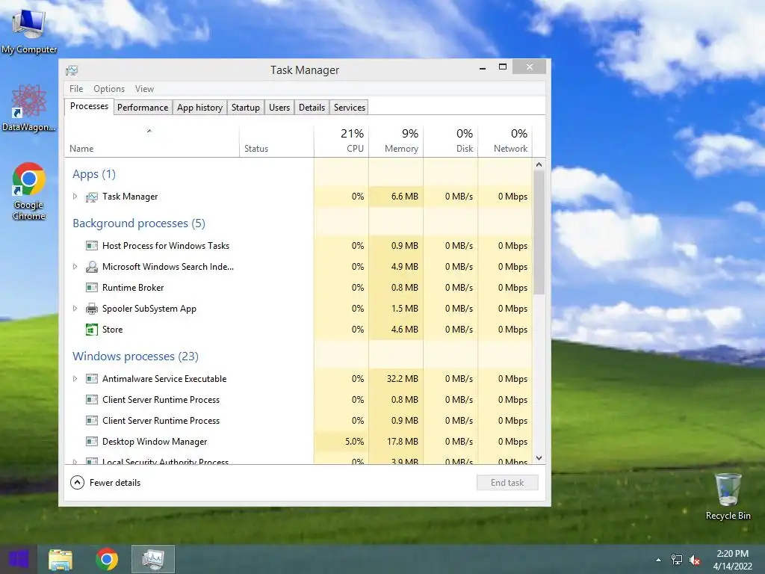Switch to the Services tab
Image resolution: width=765 pixels, height=574 pixels.
coord(350,108)
